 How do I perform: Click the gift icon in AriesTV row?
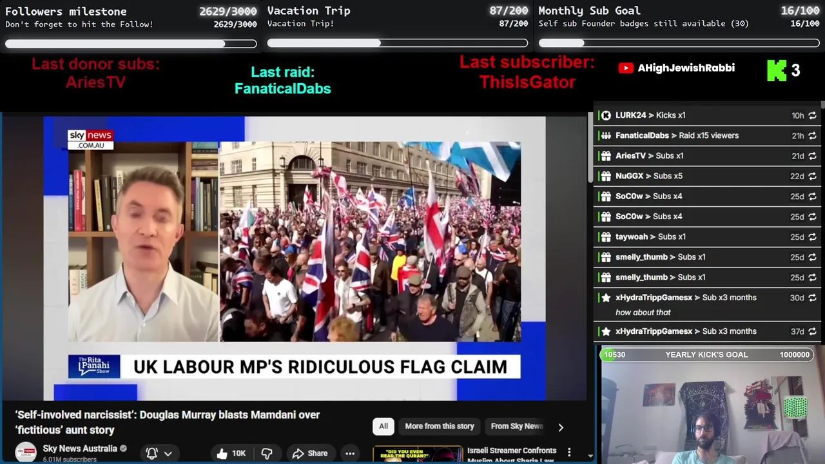pyautogui.click(x=605, y=156)
